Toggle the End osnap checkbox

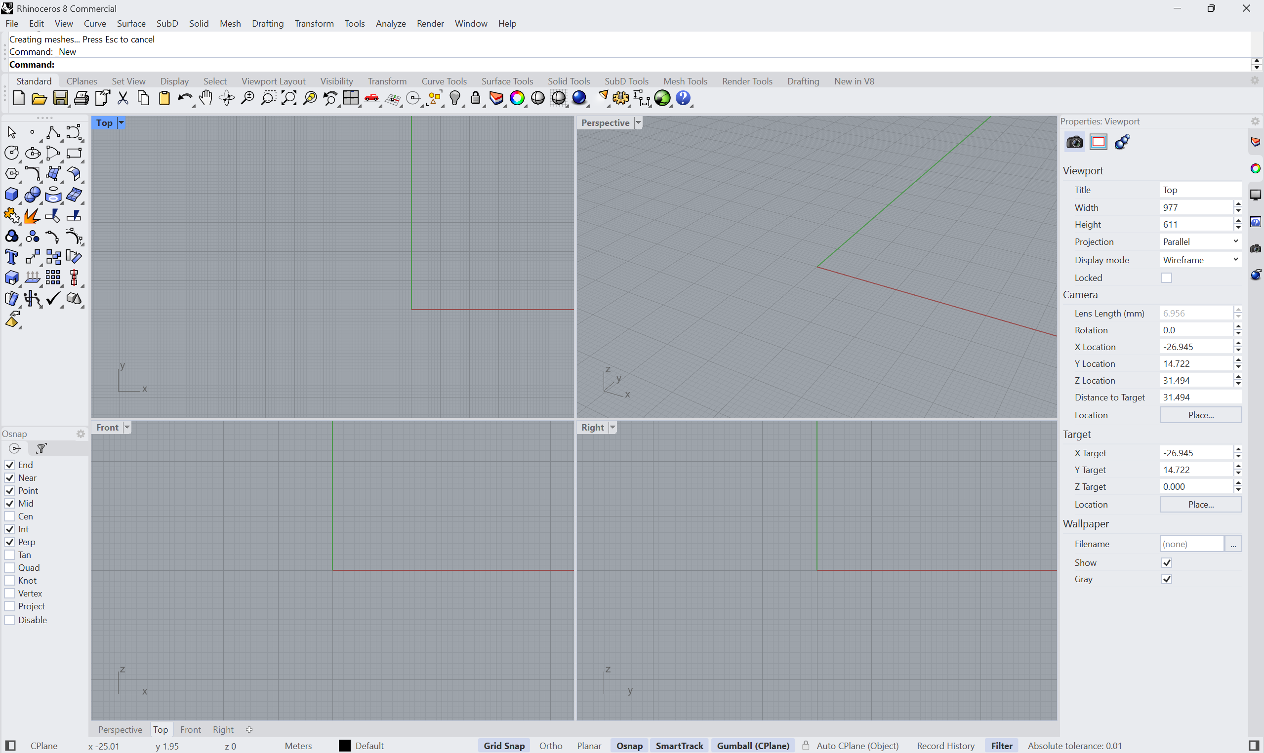tap(10, 465)
